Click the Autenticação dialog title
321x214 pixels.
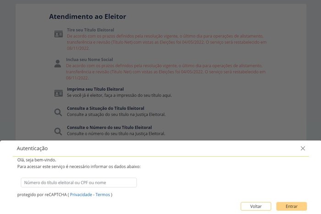tap(32, 148)
